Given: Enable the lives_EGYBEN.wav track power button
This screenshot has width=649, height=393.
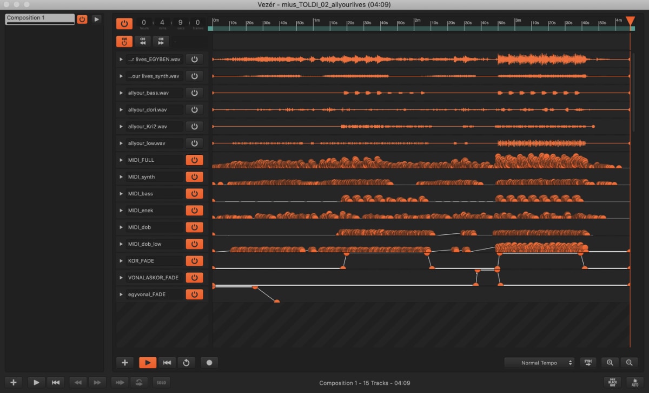Looking at the screenshot, I should [x=194, y=59].
